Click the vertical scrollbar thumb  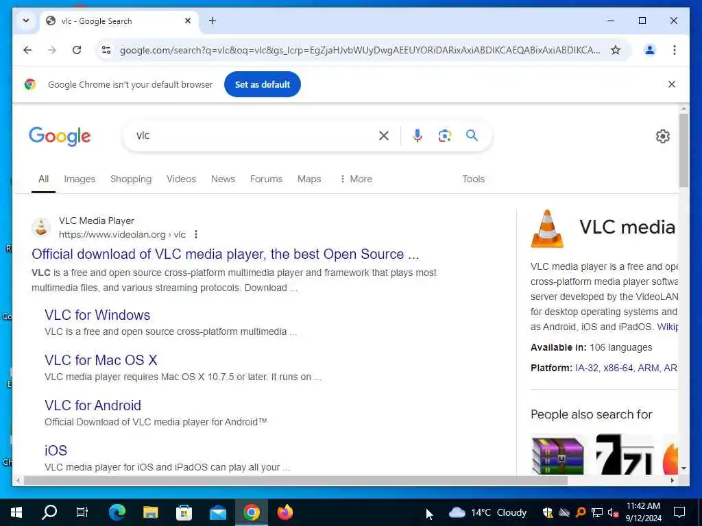[x=683, y=150]
